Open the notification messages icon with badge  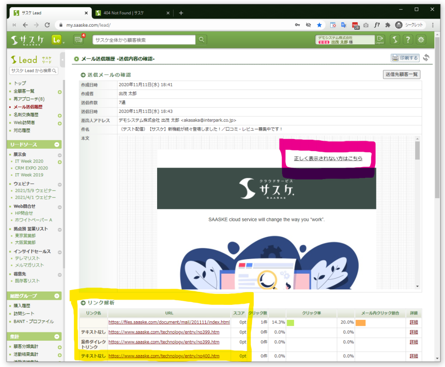79,40
